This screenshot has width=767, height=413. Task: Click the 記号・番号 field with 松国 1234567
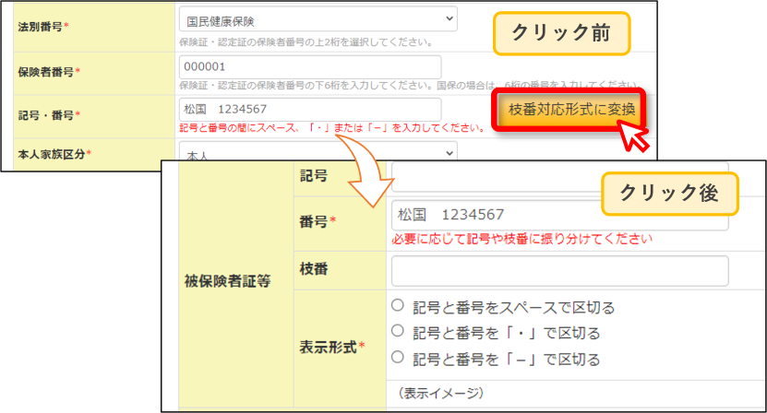pos(310,109)
